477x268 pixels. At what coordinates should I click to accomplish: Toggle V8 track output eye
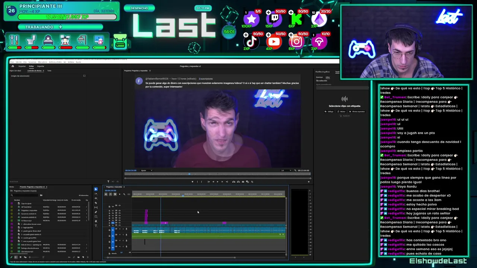click(x=120, y=205)
